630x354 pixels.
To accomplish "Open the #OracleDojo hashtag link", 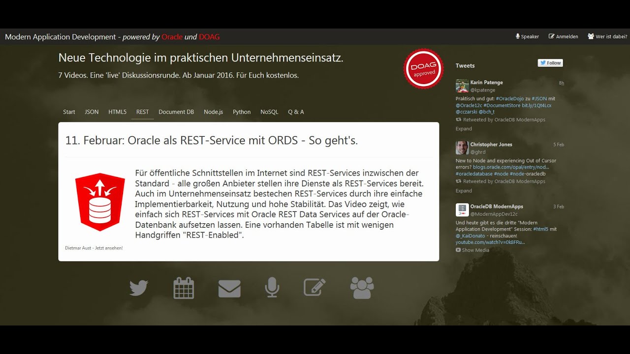I will (x=509, y=99).
